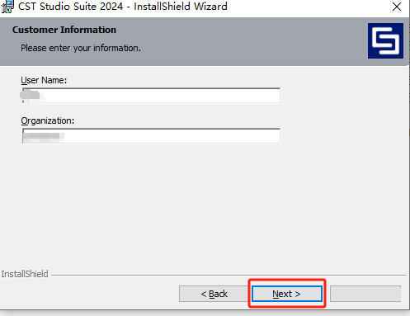Click the CST Studio Suite 2024 title bar text

point(123,7)
